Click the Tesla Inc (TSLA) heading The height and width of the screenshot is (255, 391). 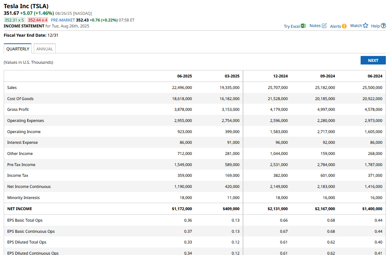pyautogui.click(x=26, y=6)
